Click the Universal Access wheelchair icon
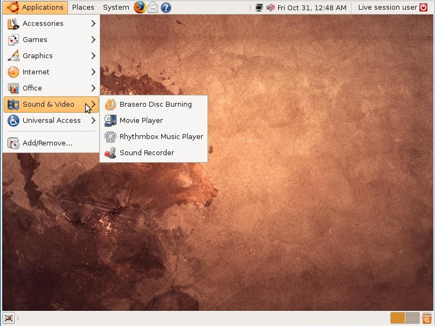 [x=13, y=121]
